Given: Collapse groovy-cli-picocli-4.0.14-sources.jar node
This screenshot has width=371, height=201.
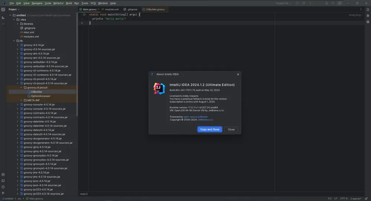Looking at the screenshot, I should coord(17,83).
